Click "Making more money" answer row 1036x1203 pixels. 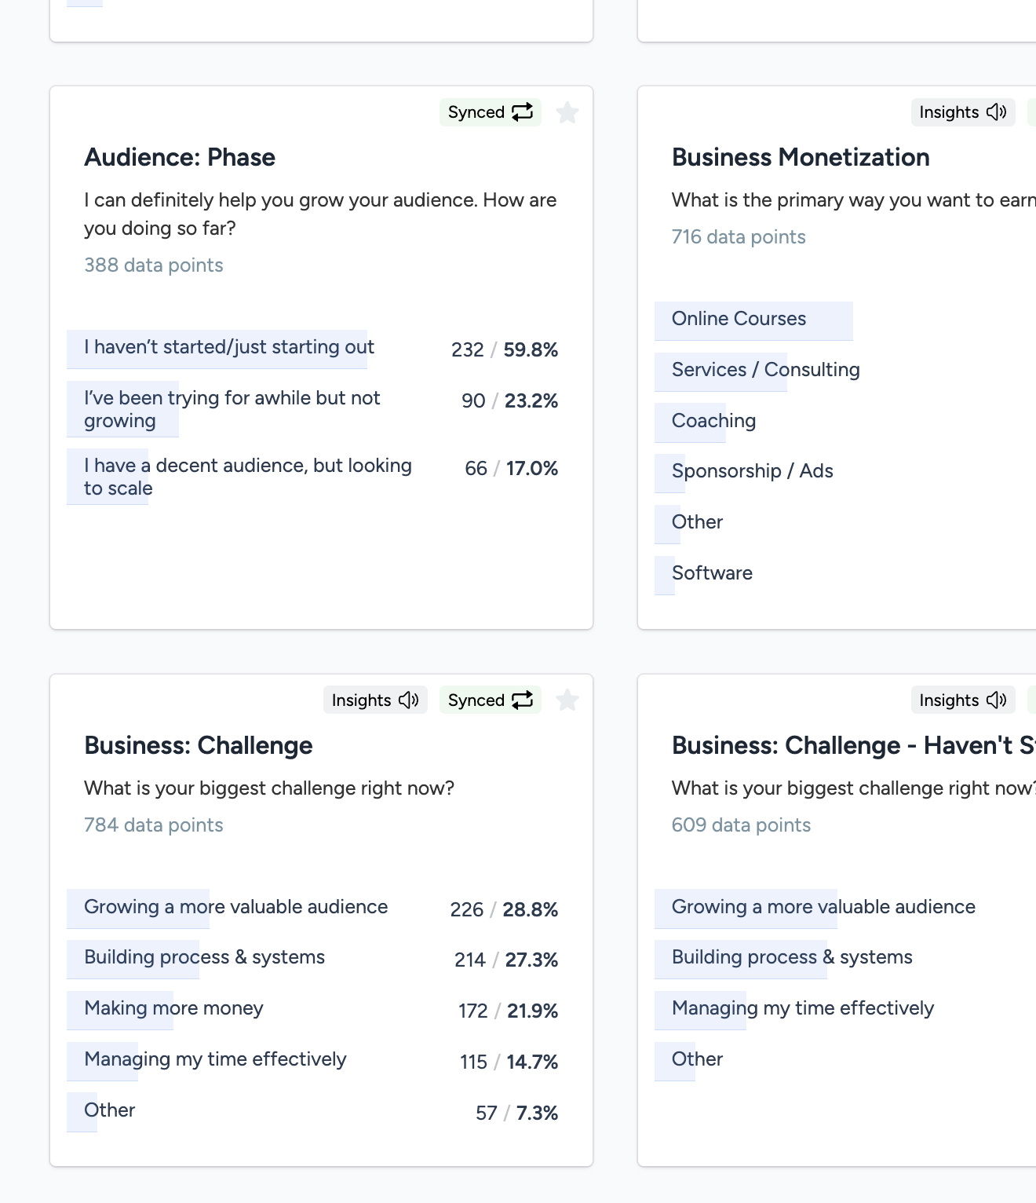tap(173, 1008)
